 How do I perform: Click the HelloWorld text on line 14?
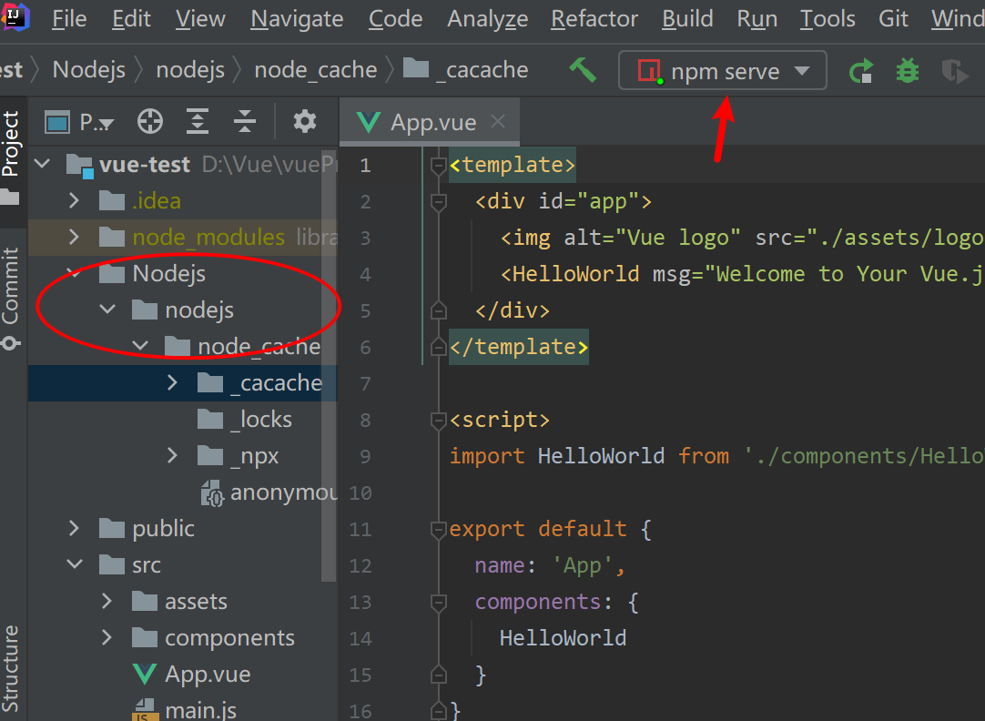pos(563,638)
